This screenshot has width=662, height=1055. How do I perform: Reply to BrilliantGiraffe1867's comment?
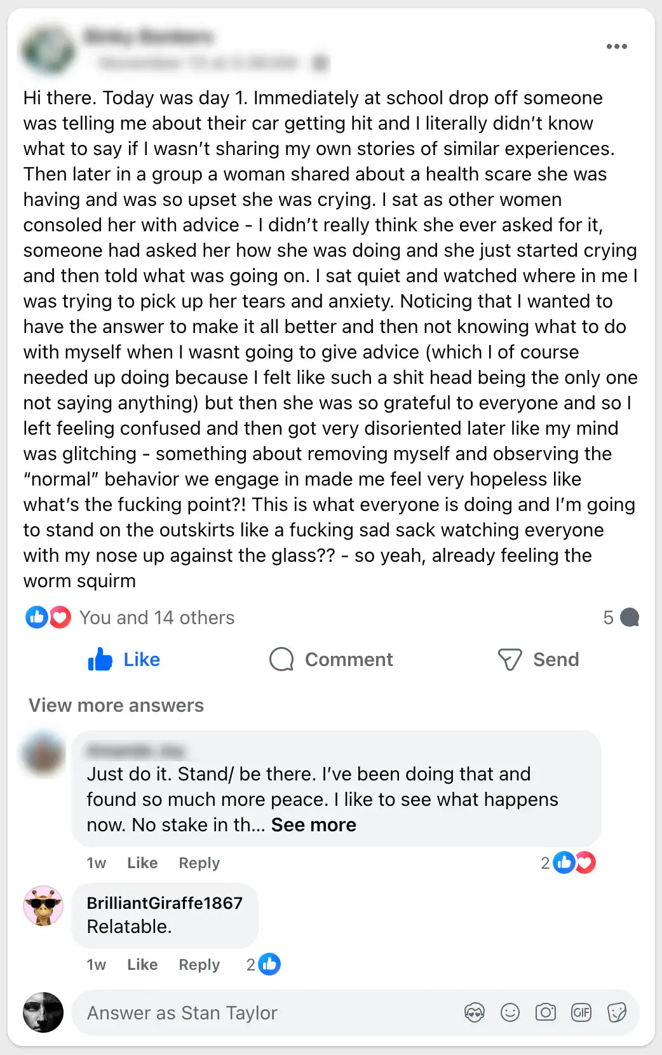[199, 965]
